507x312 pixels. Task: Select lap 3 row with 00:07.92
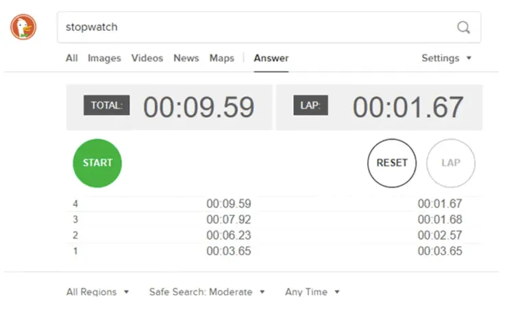[274, 220]
